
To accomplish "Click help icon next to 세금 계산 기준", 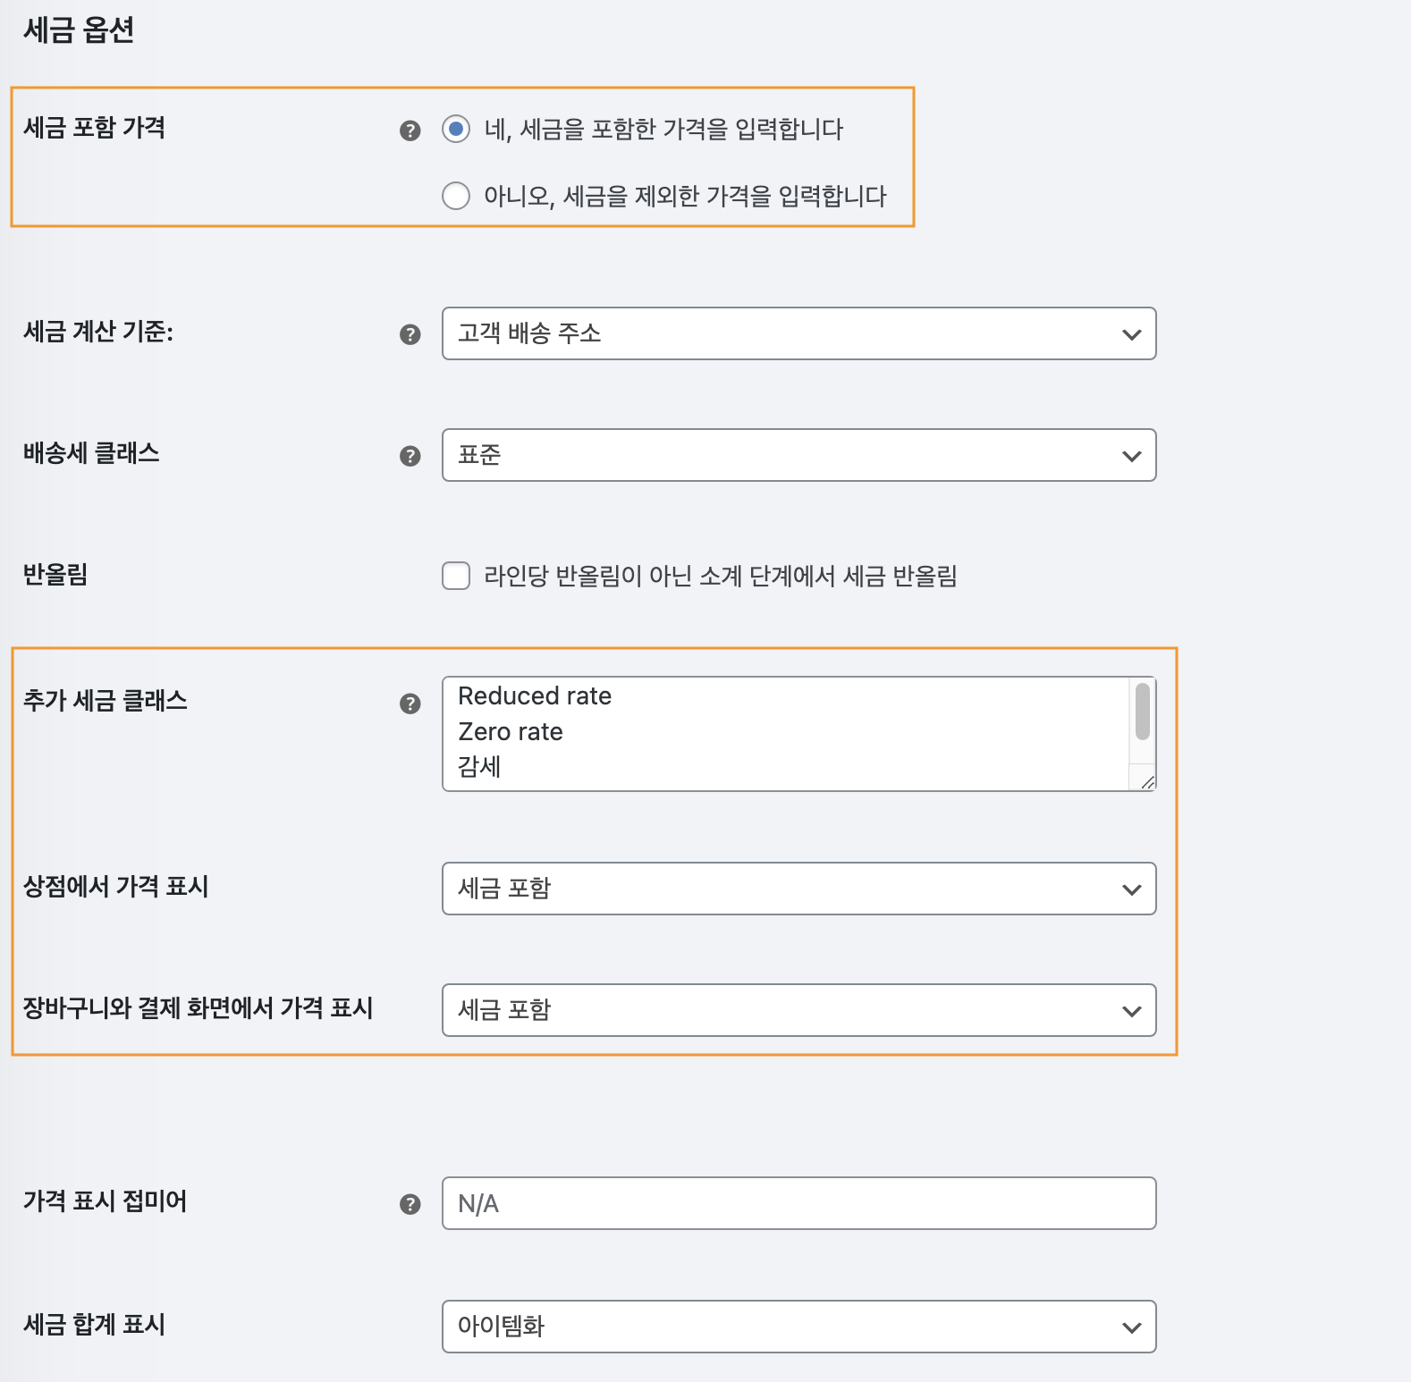I will pyautogui.click(x=410, y=334).
